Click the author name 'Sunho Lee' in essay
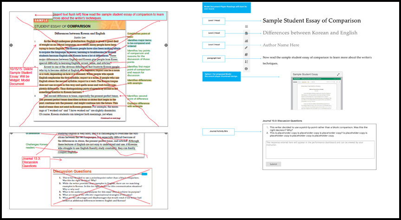Image resolution: width=401 pixels, height=220 pixels. [x=80, y=37]
